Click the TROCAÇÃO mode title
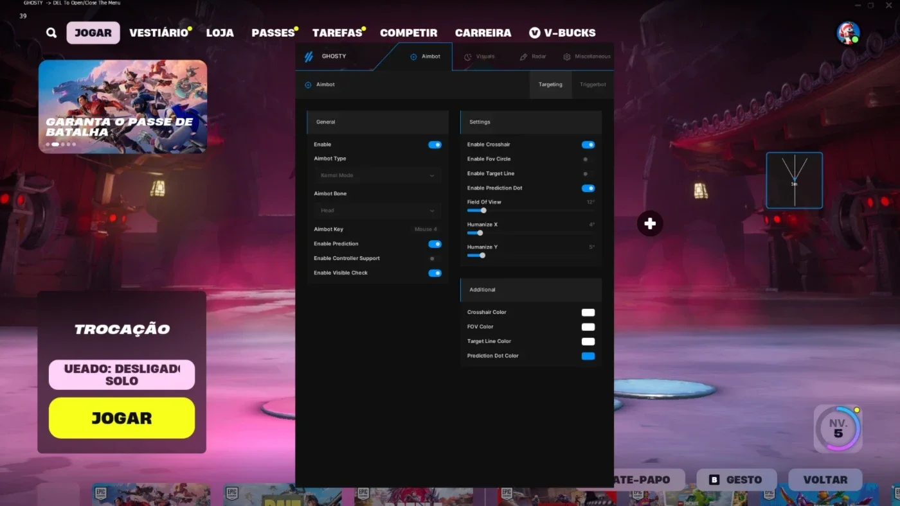The image size is (900, 506). (122, 329)
